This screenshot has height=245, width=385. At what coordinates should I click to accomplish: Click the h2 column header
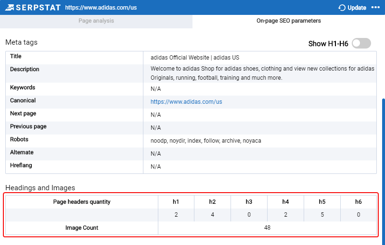(x=212, y=202)
